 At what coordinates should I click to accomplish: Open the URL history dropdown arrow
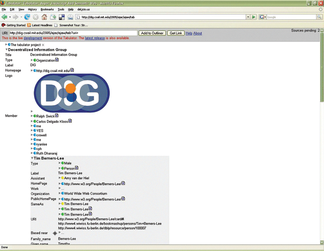click(x=248, y=17)
